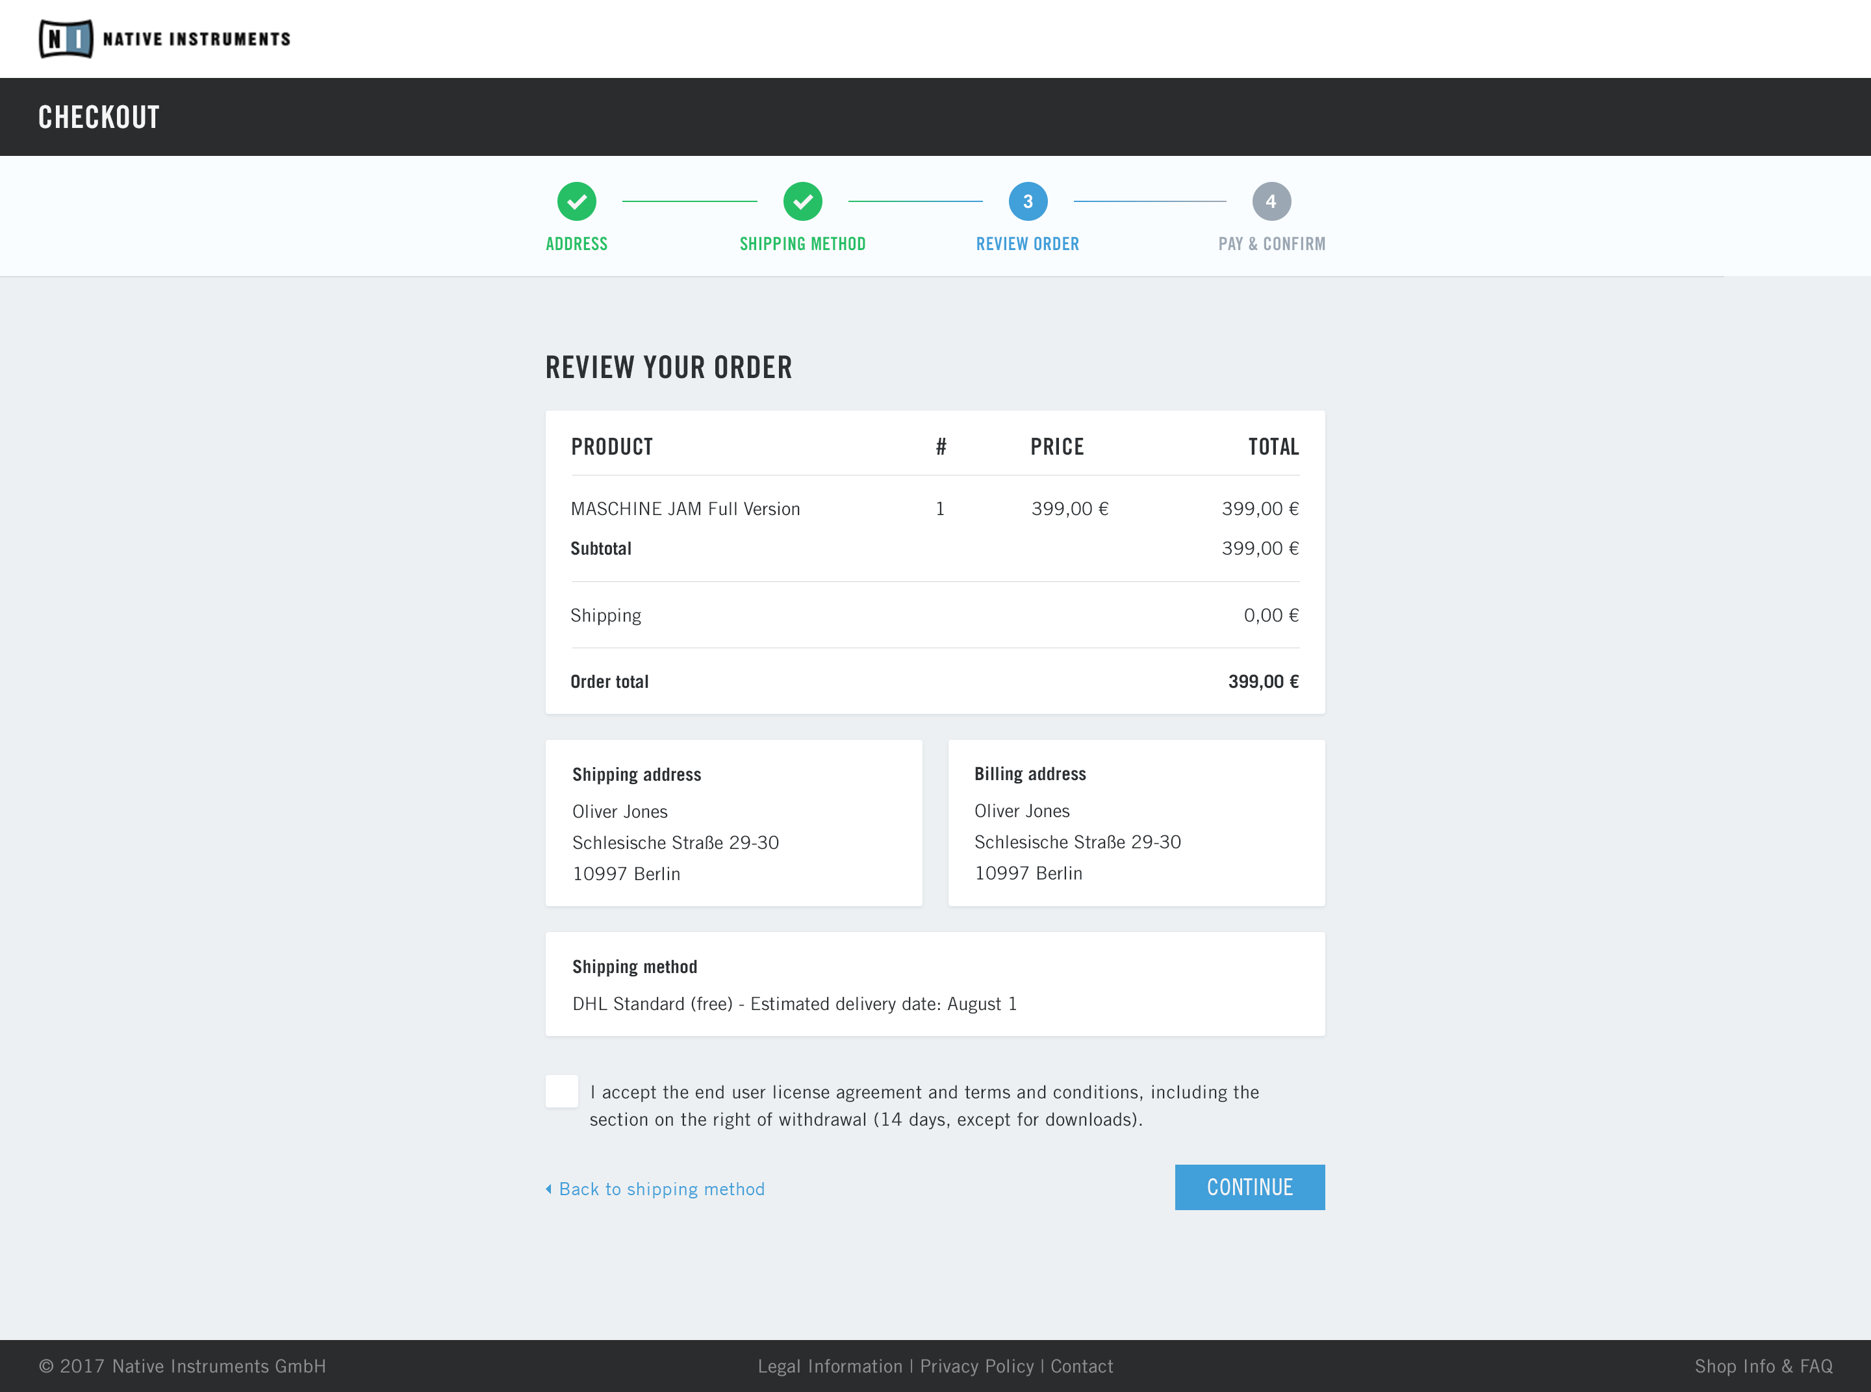Open Legal Information in the footer
1871x1392 pixels.
click(x=830, y=1366)
